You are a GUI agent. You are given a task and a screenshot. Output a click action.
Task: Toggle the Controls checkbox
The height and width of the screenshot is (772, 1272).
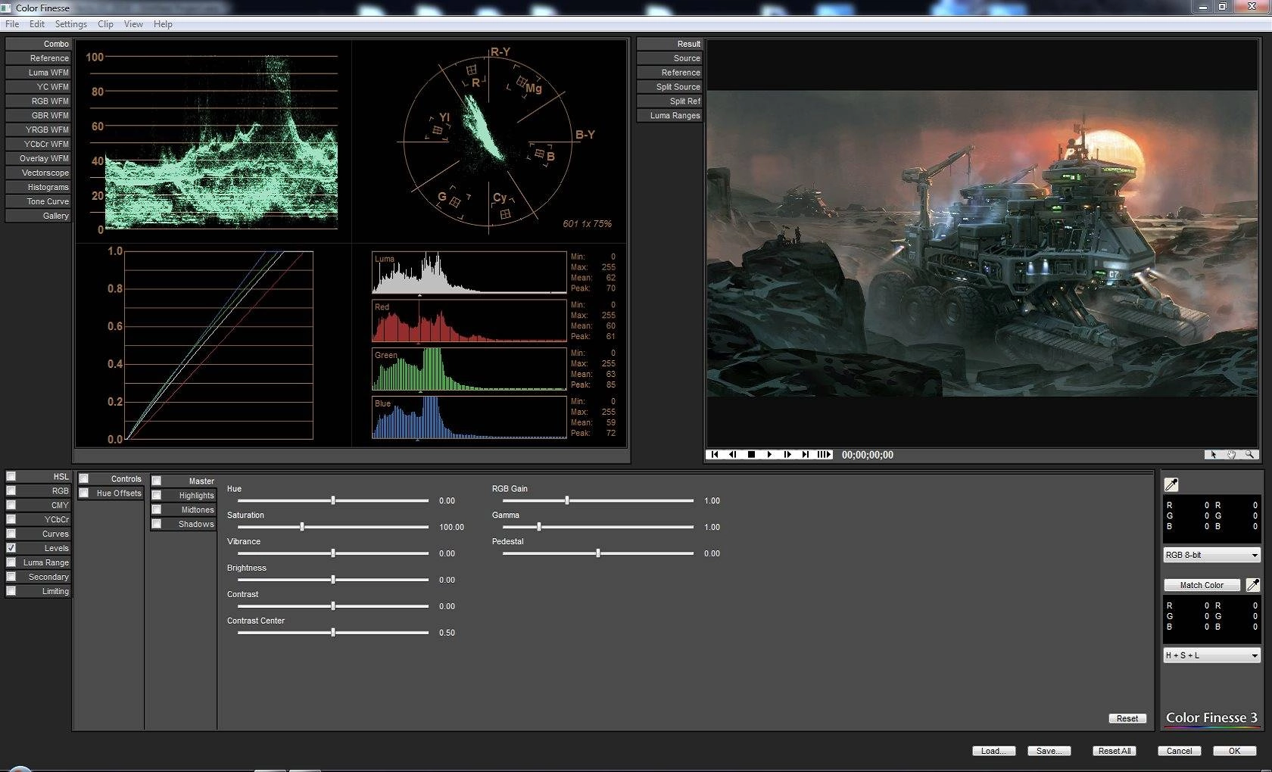coord(84,478)
